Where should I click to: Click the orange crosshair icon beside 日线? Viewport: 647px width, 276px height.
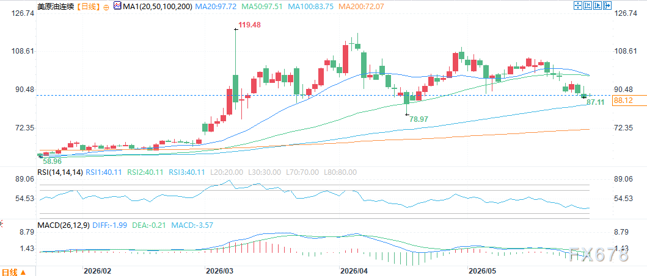pos(106,7)
